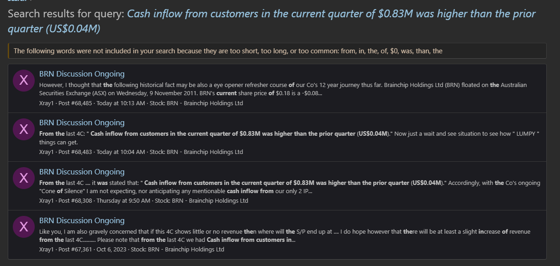
Task: Click Xray1's avatar on post #68,308
Action: click(x=24, y=179)
